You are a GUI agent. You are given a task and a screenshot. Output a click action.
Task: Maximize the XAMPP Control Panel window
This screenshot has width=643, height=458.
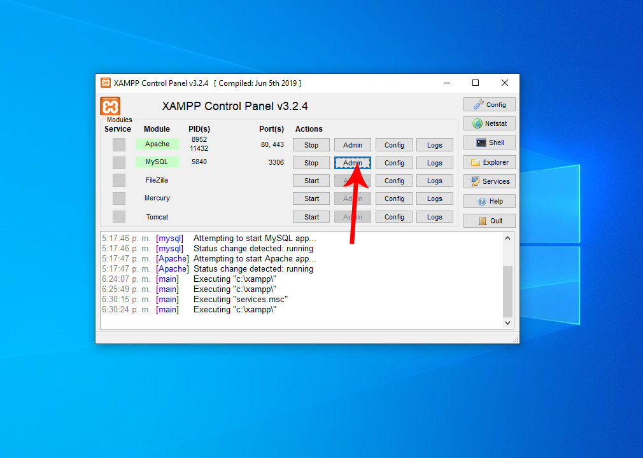[x=476, y=83]
